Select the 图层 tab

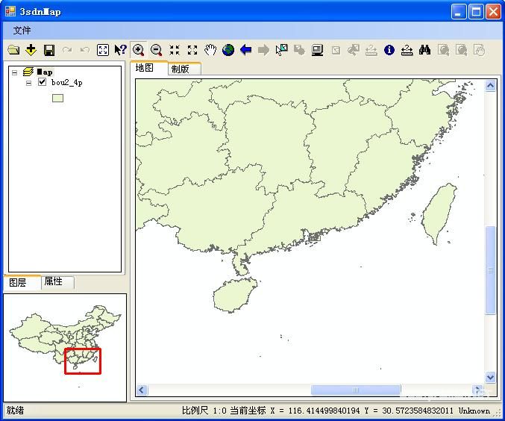pyautogui.click(x=17, y=282)
